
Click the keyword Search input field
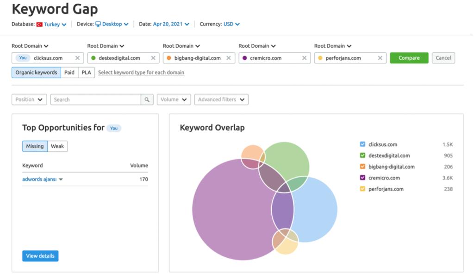pyautogui.click(x=97, y=99)
